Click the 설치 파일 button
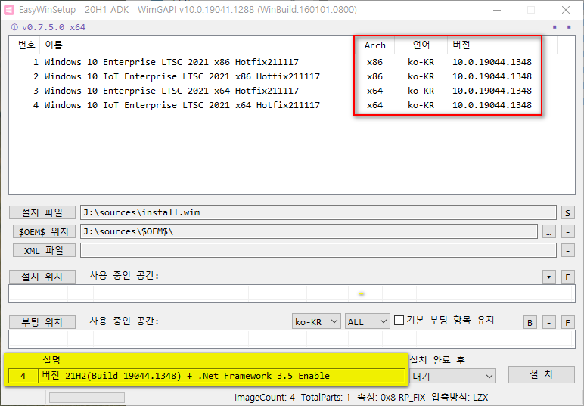The image size is (584, 406). pyautogui.click(x=42, y=212)
